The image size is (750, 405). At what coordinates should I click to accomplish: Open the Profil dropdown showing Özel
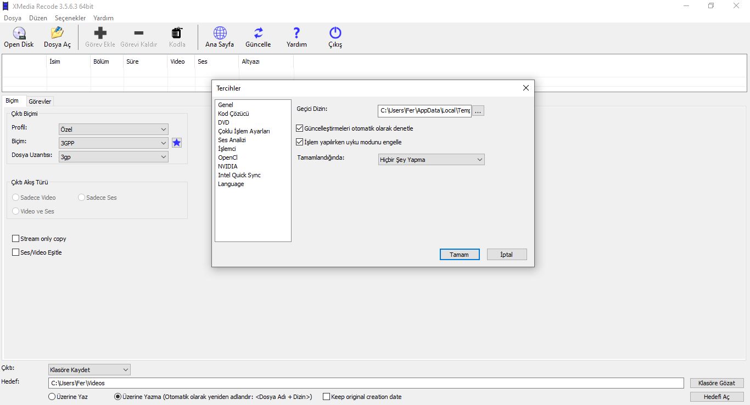point(114,130)
